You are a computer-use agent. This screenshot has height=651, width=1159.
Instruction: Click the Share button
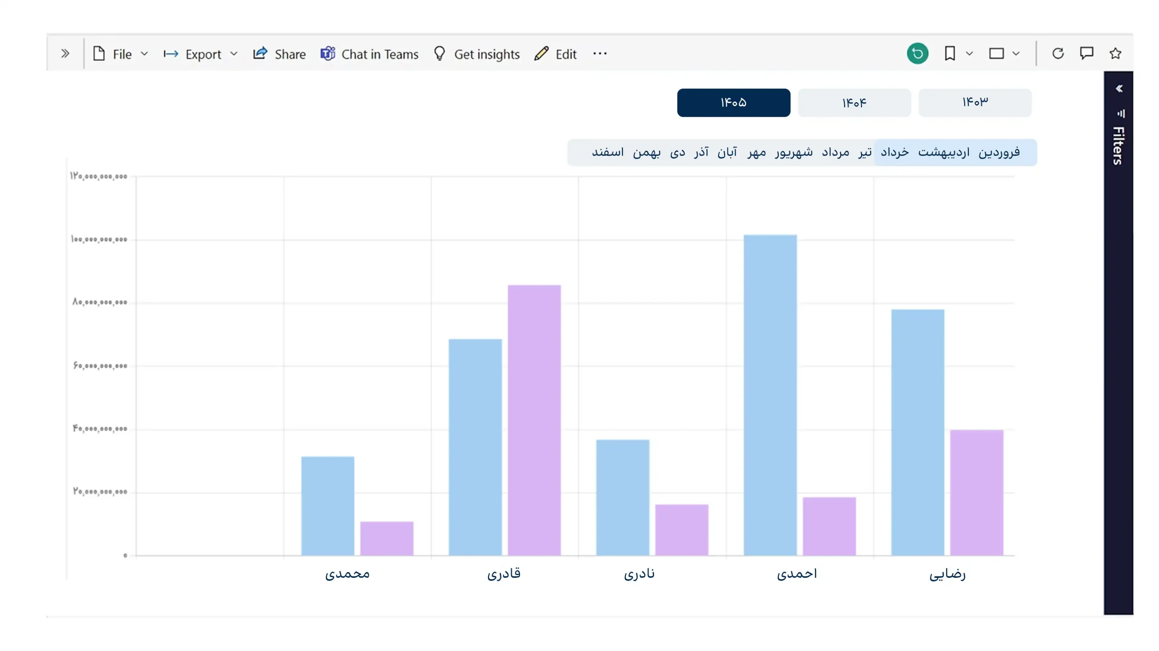[x=279, y=54]
